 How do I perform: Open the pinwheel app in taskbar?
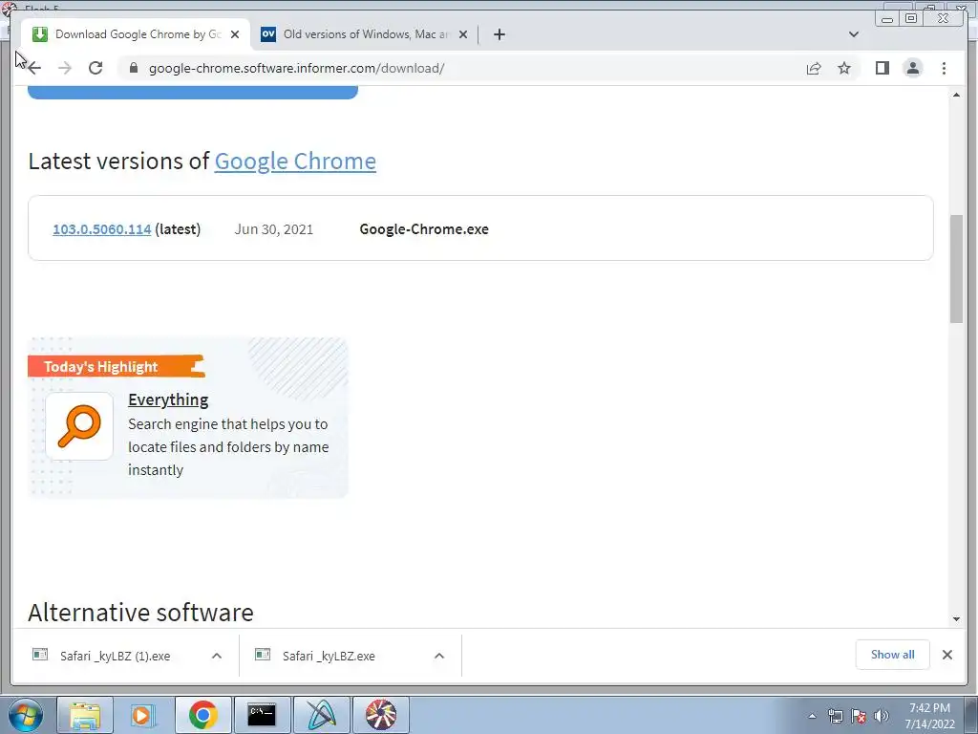point(380,715)
